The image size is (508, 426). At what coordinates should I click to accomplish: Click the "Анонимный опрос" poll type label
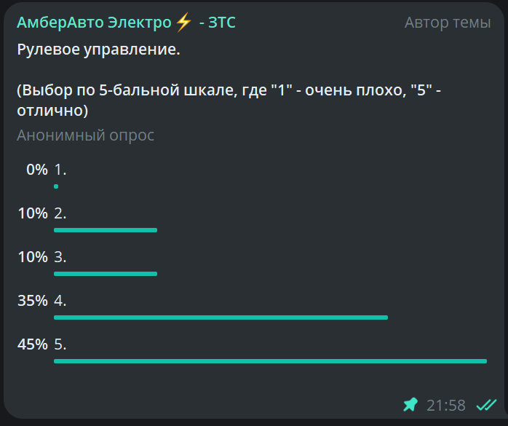tap(85, 135)
